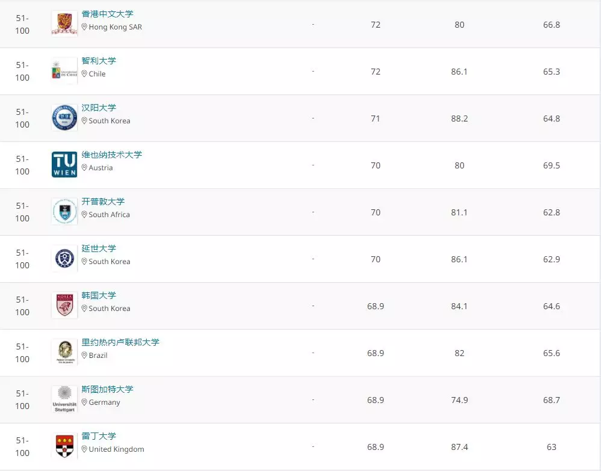Click the Yonsei University emblem
This screenshot has height=471, width=601.
click(x=64, y=258)
